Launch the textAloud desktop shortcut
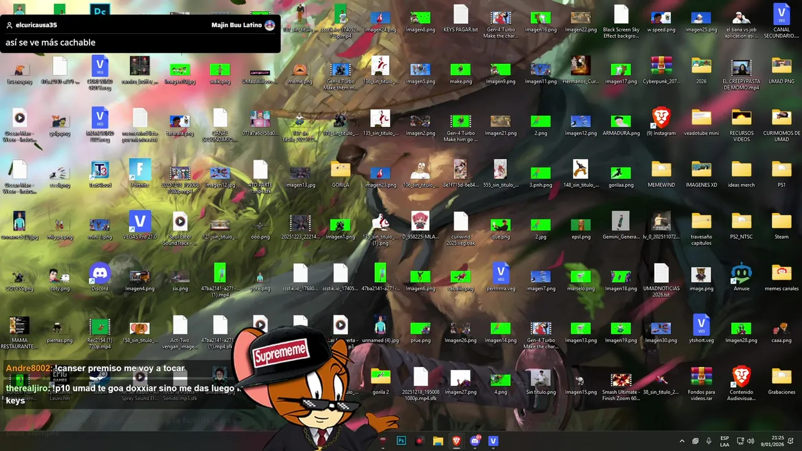Screen dimensions: 802x451 (100, 174)
